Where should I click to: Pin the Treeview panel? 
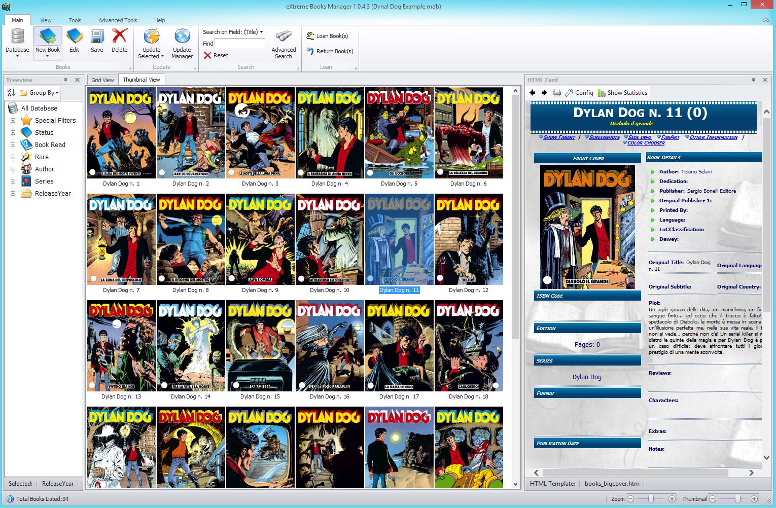(65, 80)
